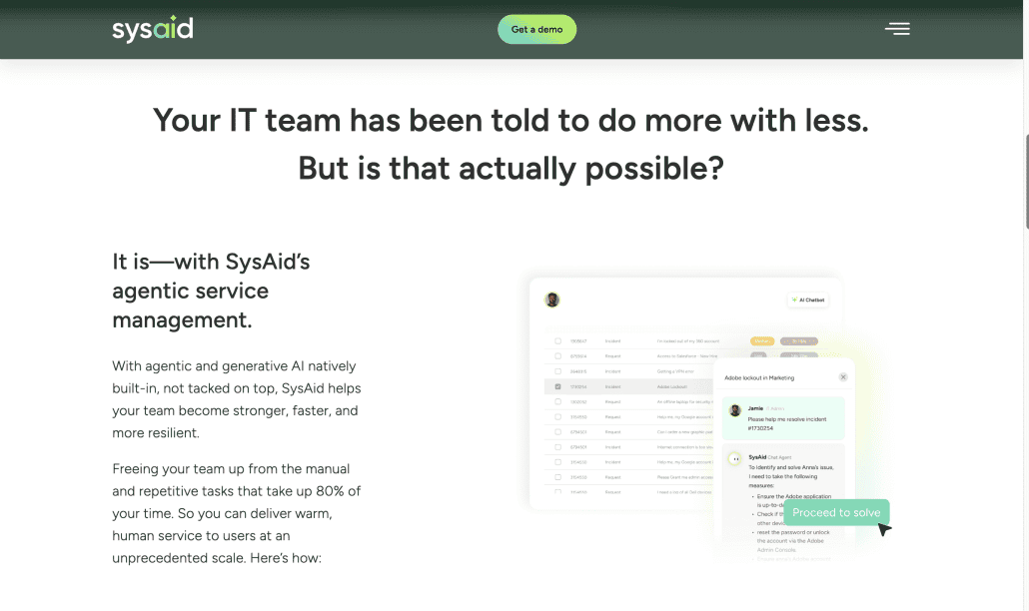Click the SysAid logo in header
Viewport: 1029px width, 611px height.
click(153, 29)
